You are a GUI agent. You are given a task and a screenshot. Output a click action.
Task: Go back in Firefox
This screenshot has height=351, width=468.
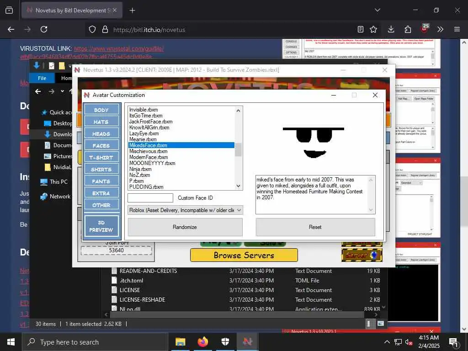pyautogui.click(x=11, y=29)
